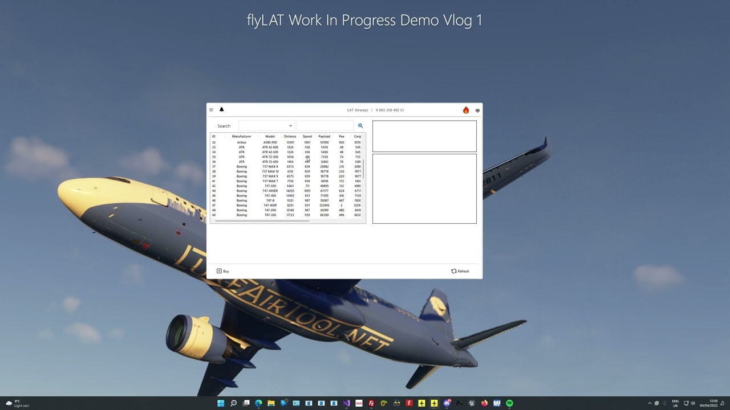Sort table by Payload column header
Screen dimensions: 730x410
click(x=325, y=137)
